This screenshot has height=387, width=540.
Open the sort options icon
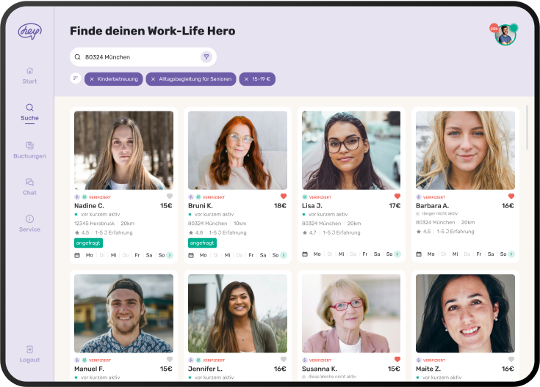coord(76,78)
